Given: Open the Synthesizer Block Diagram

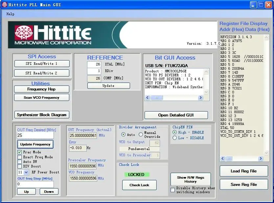Looking at the screenshot, I should (x=42, y=114).
